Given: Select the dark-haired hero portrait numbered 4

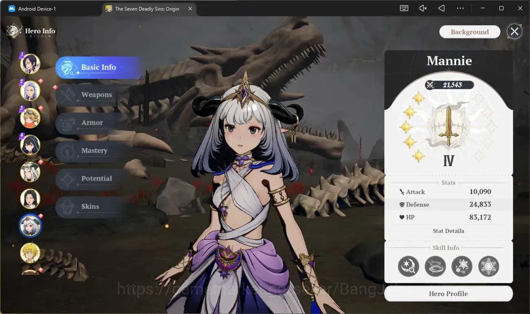Looking at the screenshot, I should [30, 145].
